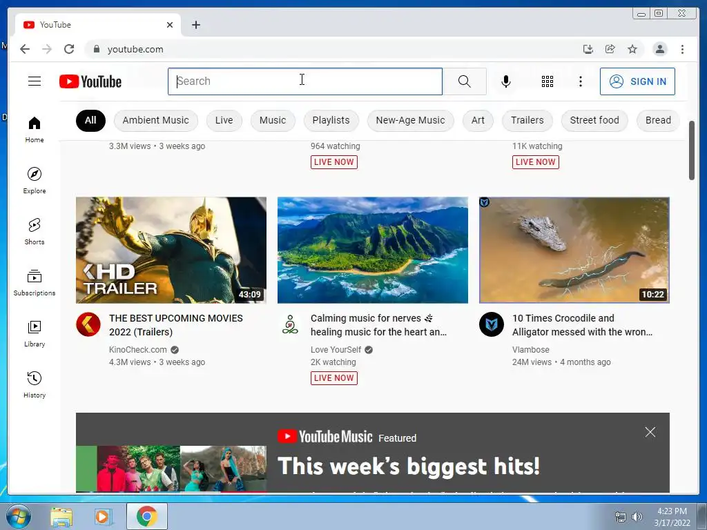Open Love YourSelf channel name link
This screenshot has height=530, width=707.
[336, 350]
